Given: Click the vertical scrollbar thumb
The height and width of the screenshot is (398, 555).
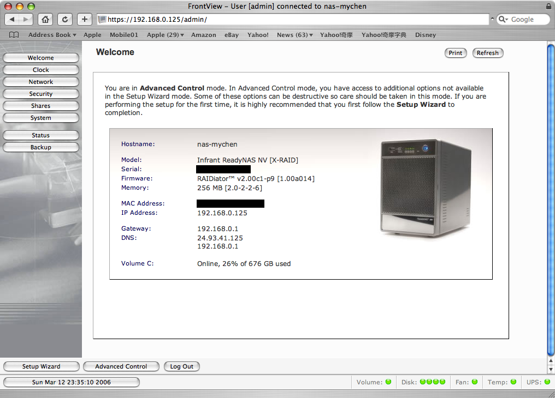Looking at the screenshot, I should [x=551, y=200].
